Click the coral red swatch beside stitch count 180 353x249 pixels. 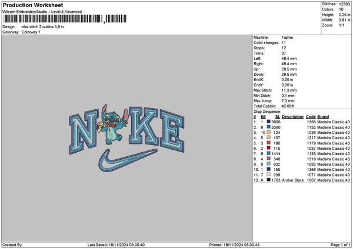(269, 143)
